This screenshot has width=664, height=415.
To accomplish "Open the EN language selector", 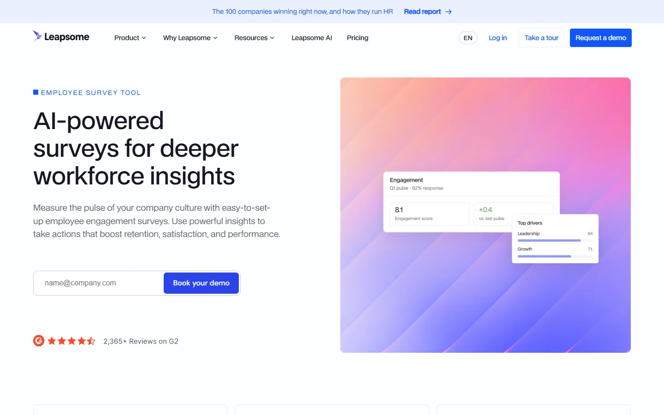I will pyautogui.click(x=468, y=38).
